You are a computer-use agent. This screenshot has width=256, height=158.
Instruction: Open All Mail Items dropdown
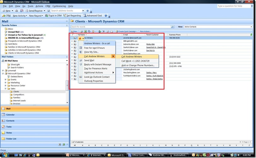(67, 61)
